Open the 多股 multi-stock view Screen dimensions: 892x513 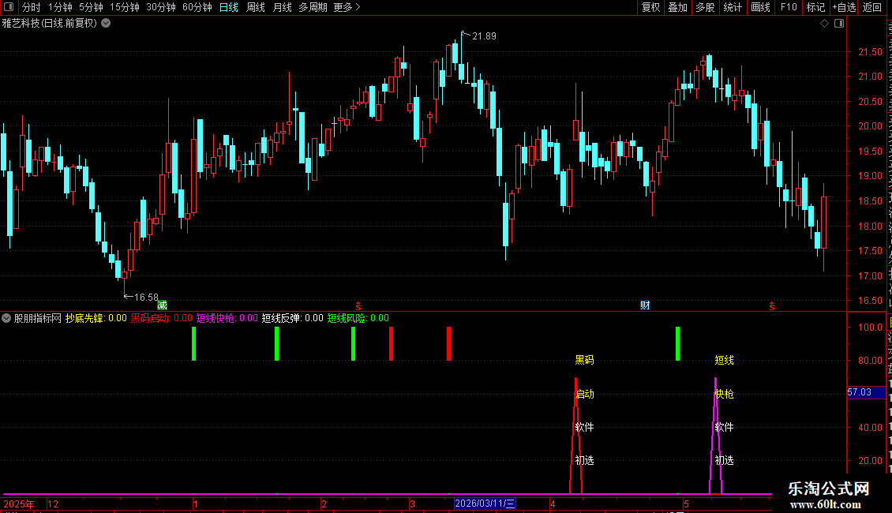(705, 7)
